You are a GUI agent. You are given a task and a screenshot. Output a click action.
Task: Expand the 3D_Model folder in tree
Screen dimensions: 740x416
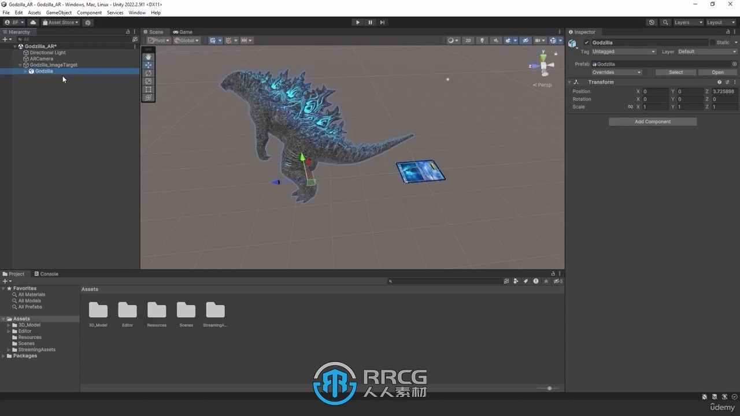[x=9, y=325]
